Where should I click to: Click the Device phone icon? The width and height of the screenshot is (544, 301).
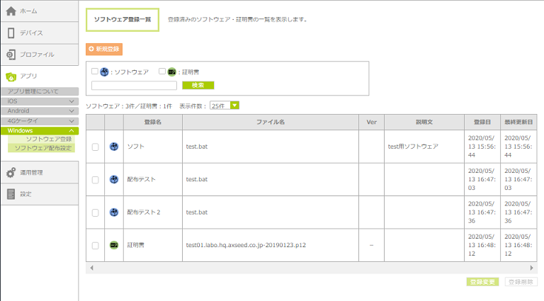click(11, 33)
